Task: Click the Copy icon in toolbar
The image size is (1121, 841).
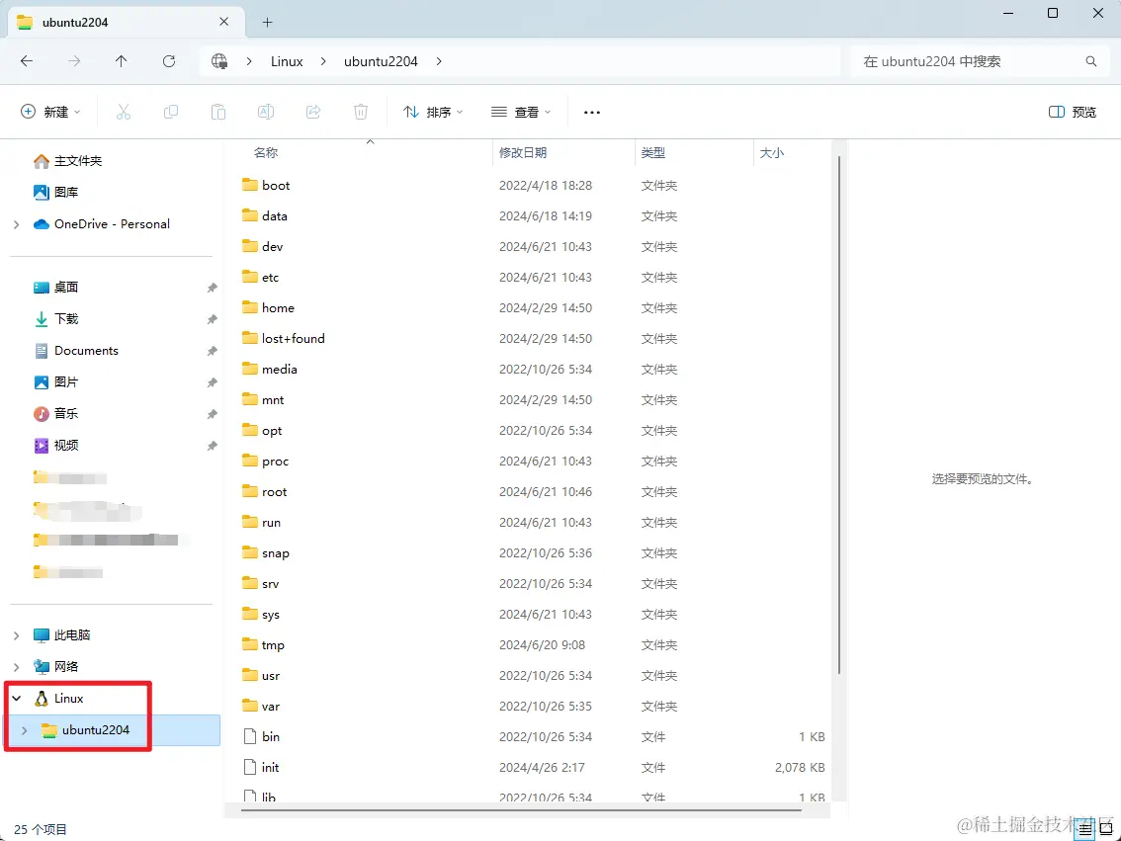Action: click(x=171, y=112)
